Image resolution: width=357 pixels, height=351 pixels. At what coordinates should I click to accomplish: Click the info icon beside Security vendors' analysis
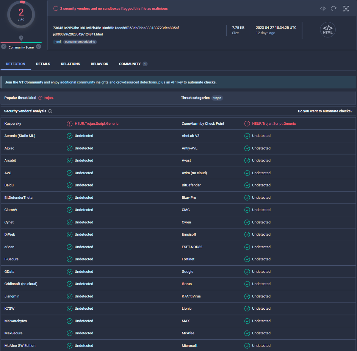50,111
